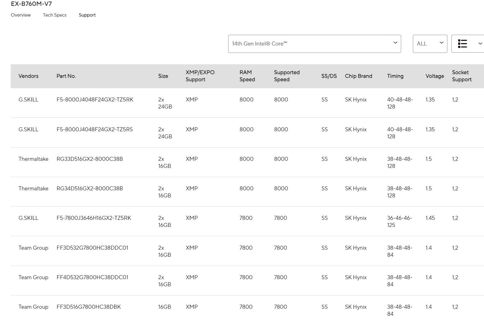Select part number F5-7800J3646H16GX2-TZ5RK
This screenshot has width=484, height=321.
94,218
